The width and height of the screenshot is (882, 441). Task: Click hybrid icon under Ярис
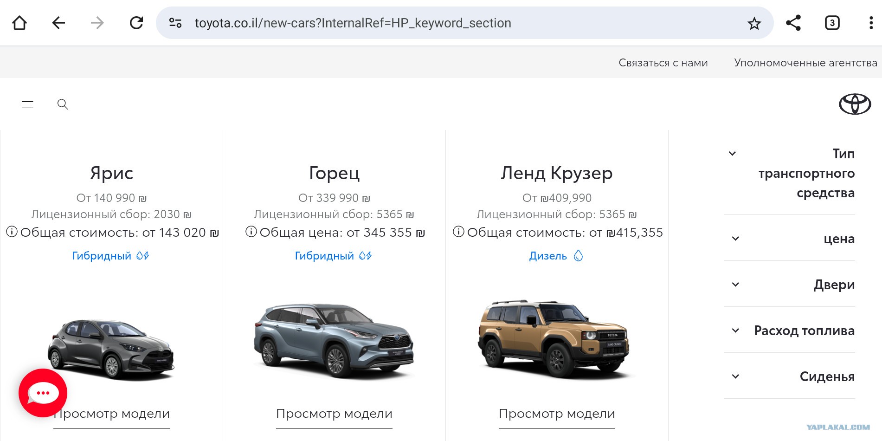(x=142, y=256)
